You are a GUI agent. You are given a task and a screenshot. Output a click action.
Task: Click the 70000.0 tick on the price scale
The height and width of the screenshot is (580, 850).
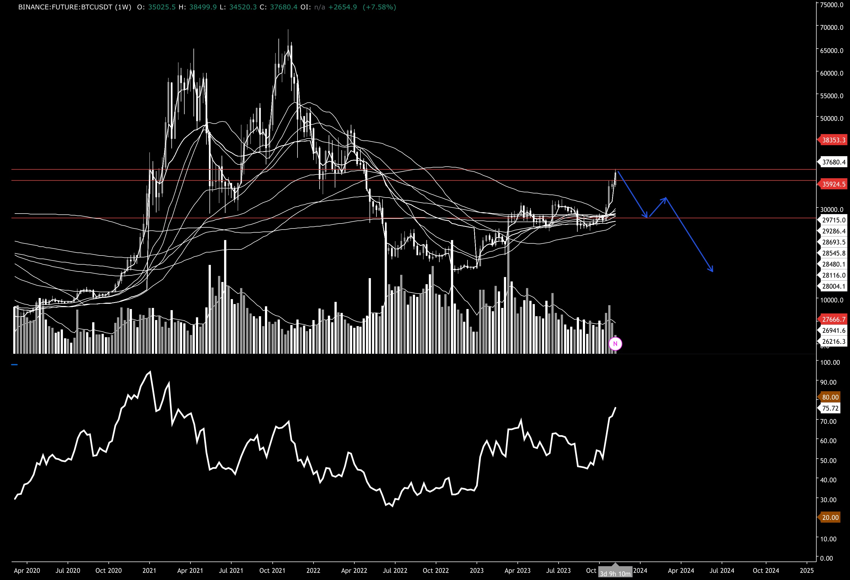[x=832, y=27]
